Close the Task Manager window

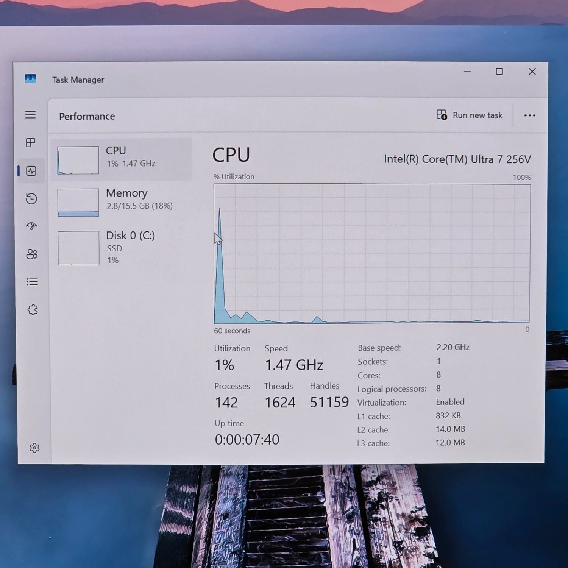(x=532, y=72)
